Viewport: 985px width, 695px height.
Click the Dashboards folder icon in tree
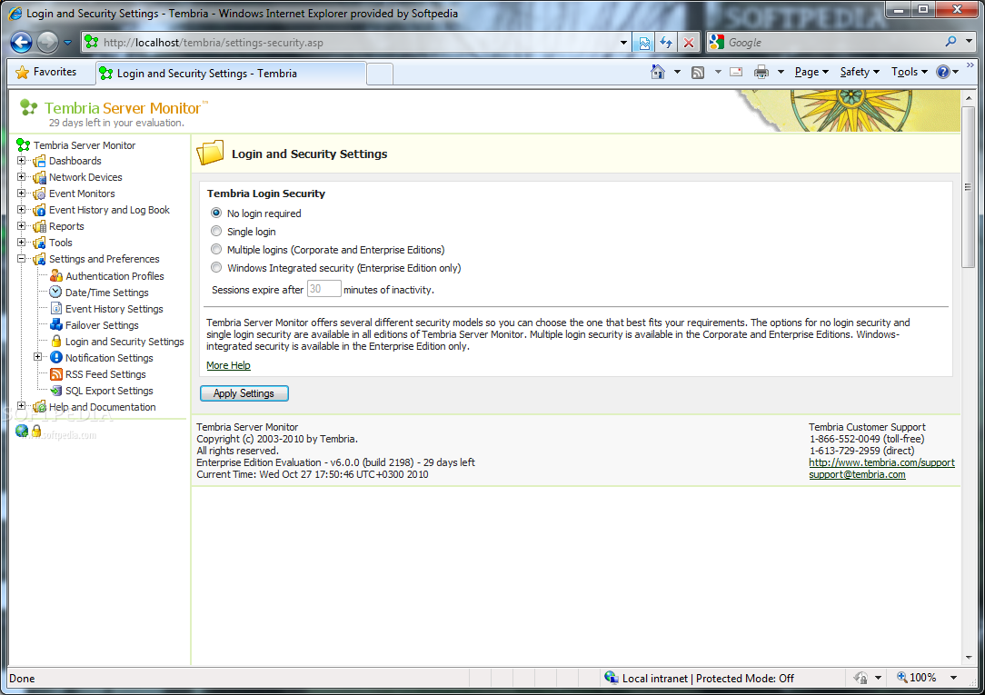click(39, 162)
